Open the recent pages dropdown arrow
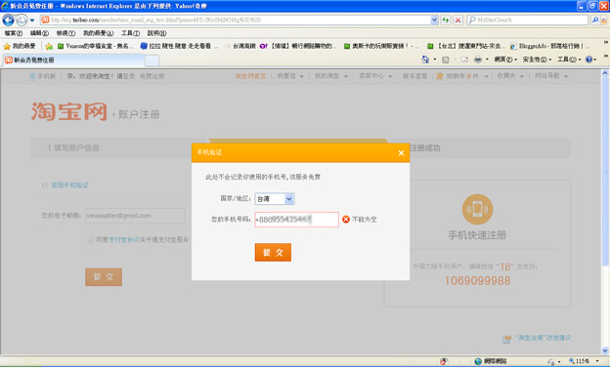The width and height of the screenshot is (610, 367). point(32,20)
